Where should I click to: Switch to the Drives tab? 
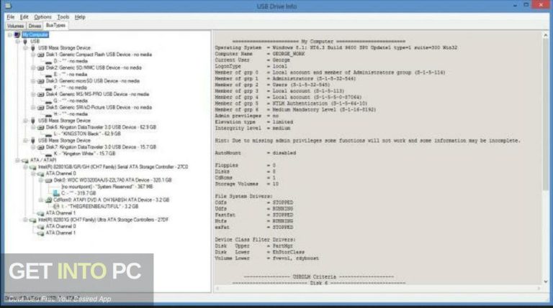[x=35, y=25]
